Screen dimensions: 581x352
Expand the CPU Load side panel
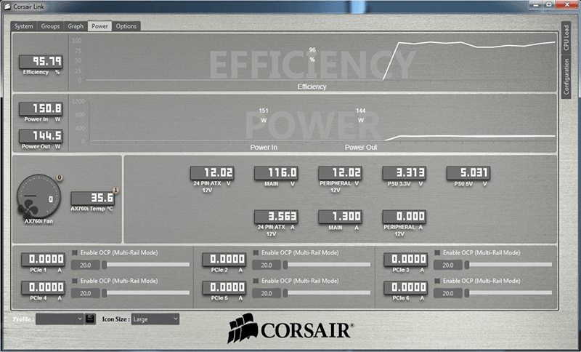click(566, 39)
